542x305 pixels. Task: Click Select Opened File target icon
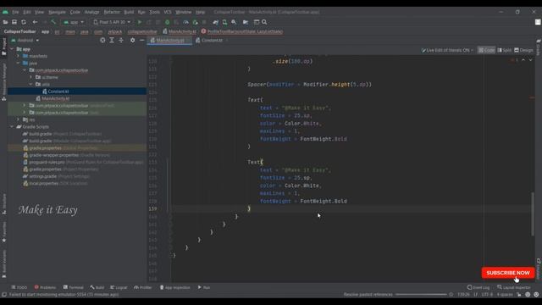102,40
